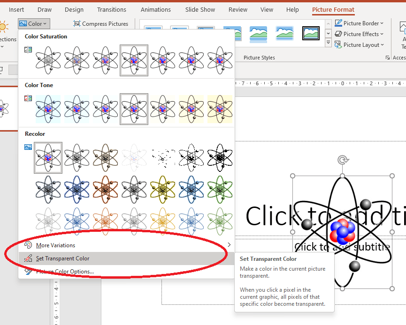Image resolution: width=406 pixels, height=325 pixels.
Task: Apply Washout recolor option
Action: coord(134,158)
